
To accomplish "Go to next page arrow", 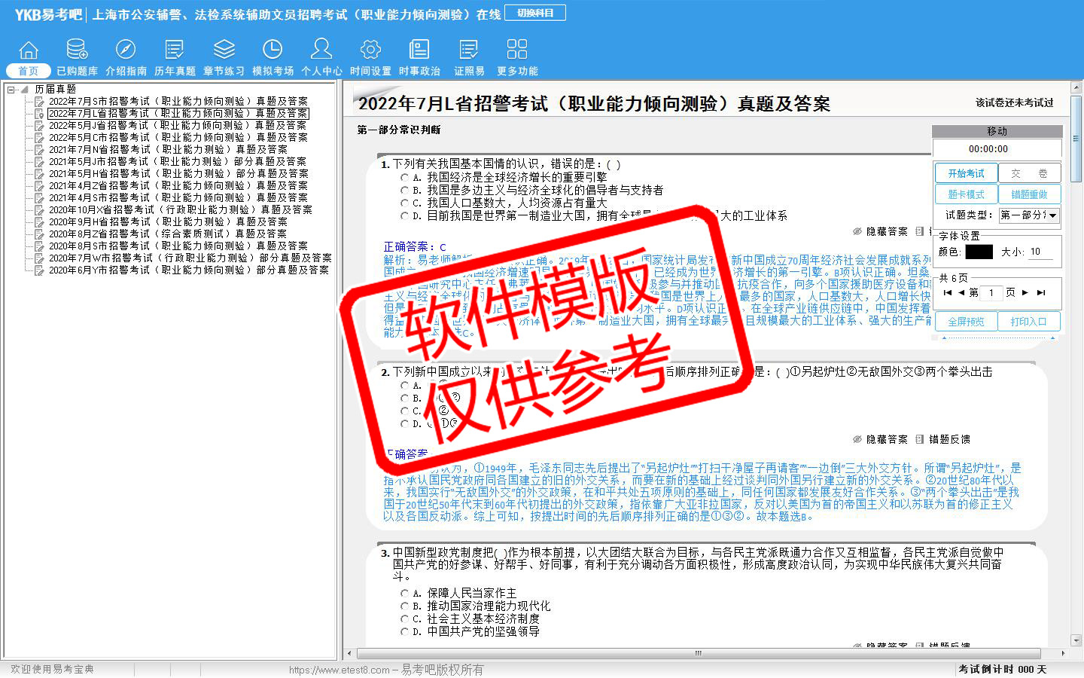I will [1025, 292].
